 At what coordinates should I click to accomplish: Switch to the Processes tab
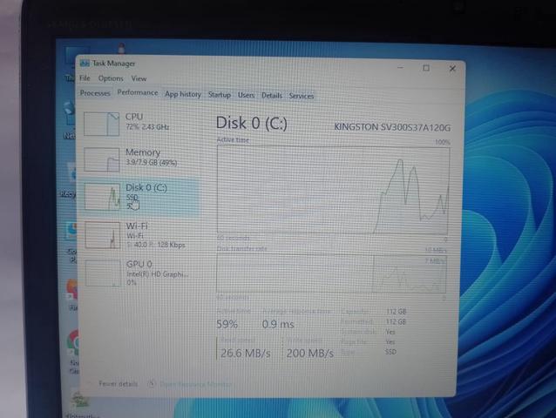[x=95, y=93]
